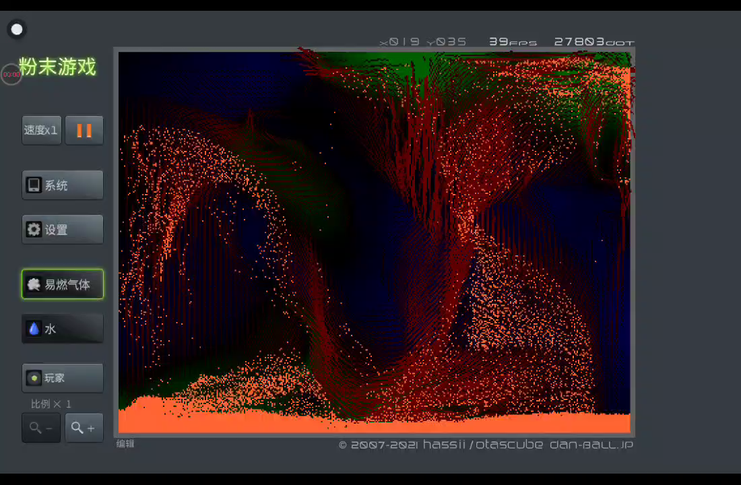Zoom out with the magnifier minus icon

click(x=41, y=428)
